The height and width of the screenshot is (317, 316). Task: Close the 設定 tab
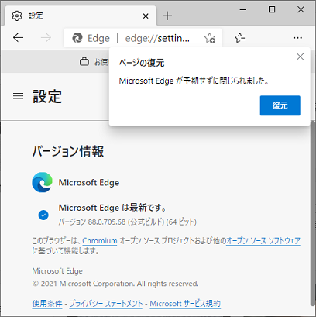pyautogui.click(x=146, y=16)
